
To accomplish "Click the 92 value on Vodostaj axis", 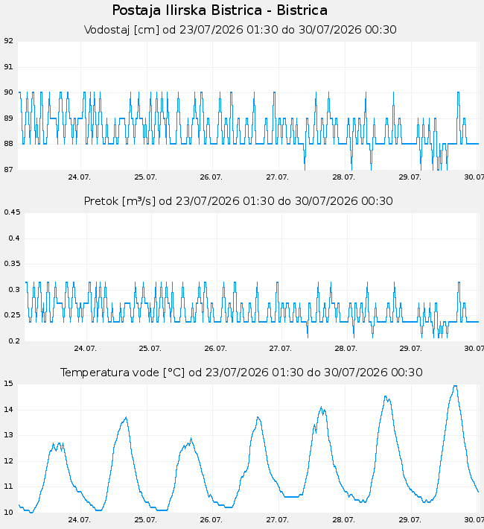I will coord(9,41).
